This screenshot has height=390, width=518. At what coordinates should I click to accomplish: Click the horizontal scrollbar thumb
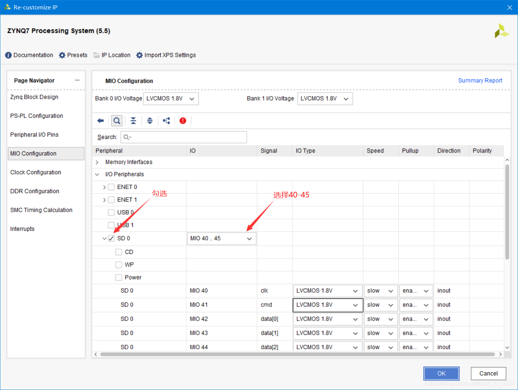tap(297, 354)
